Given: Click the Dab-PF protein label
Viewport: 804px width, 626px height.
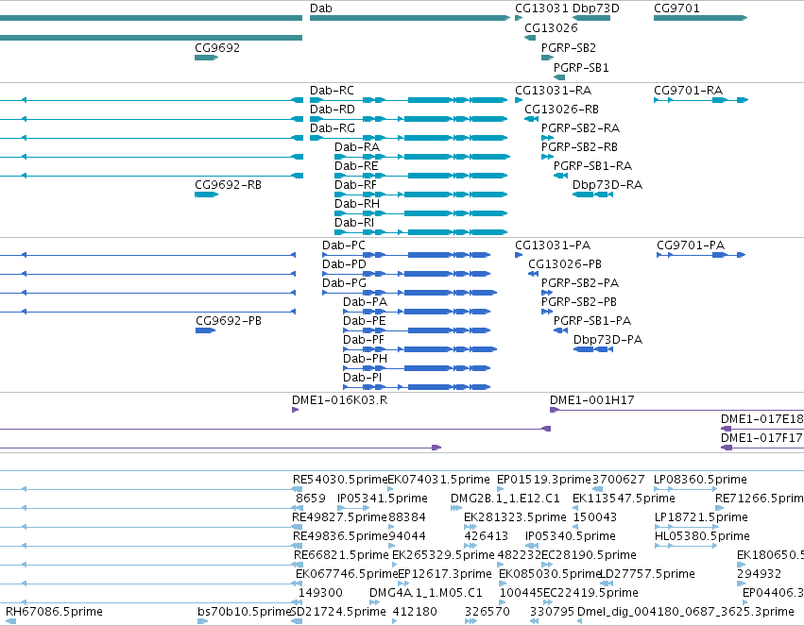Looking at the screenshot, I should [364, 341].
